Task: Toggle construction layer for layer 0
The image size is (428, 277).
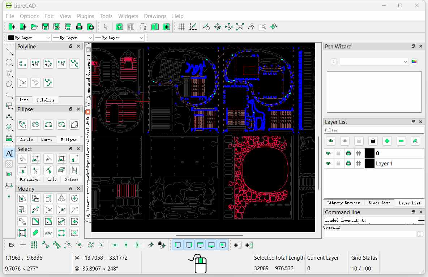Action: (358, 153)
